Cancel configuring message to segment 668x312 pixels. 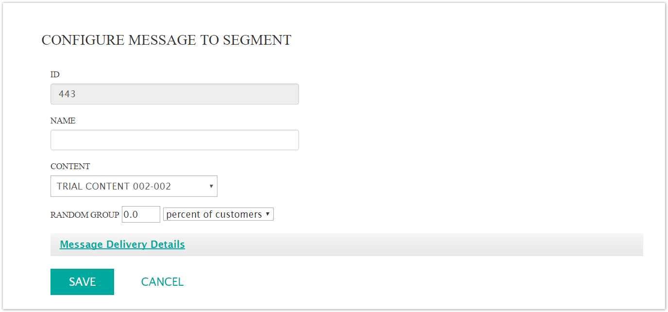tap(162, 281)
